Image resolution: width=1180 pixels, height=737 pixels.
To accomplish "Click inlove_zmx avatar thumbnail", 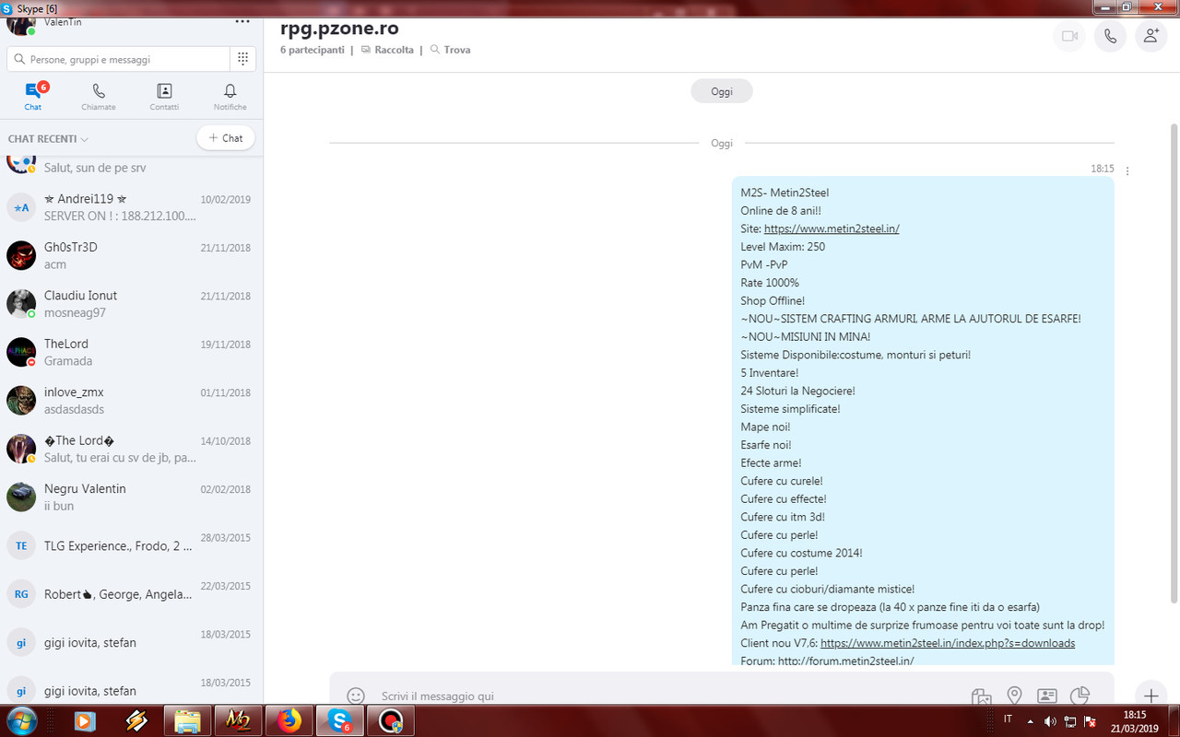I will [x=21, y=400].
